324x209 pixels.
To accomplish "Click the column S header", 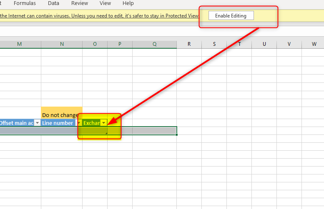I will point(214,44).
